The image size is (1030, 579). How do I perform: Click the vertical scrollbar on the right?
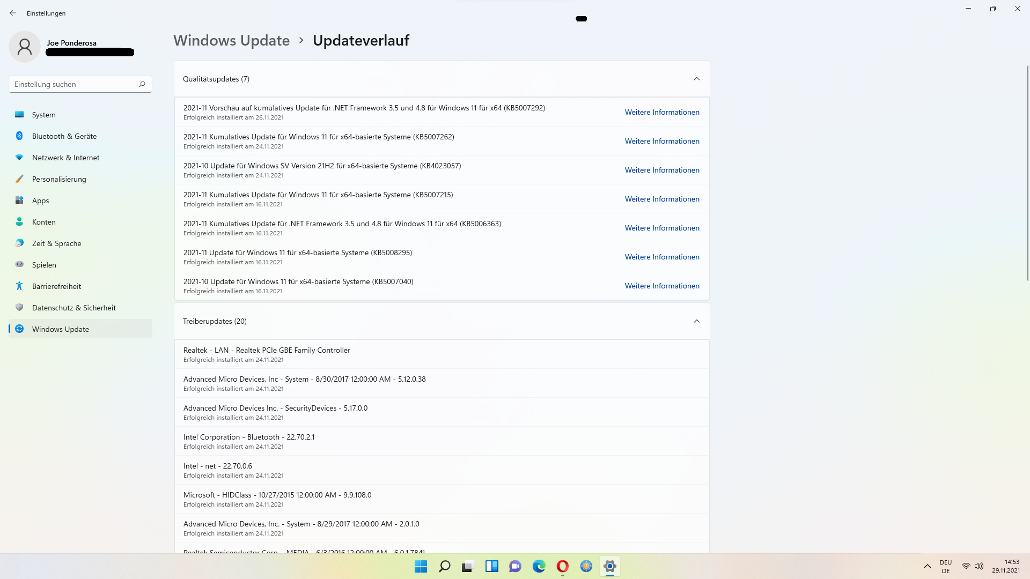pos(1027,172)
